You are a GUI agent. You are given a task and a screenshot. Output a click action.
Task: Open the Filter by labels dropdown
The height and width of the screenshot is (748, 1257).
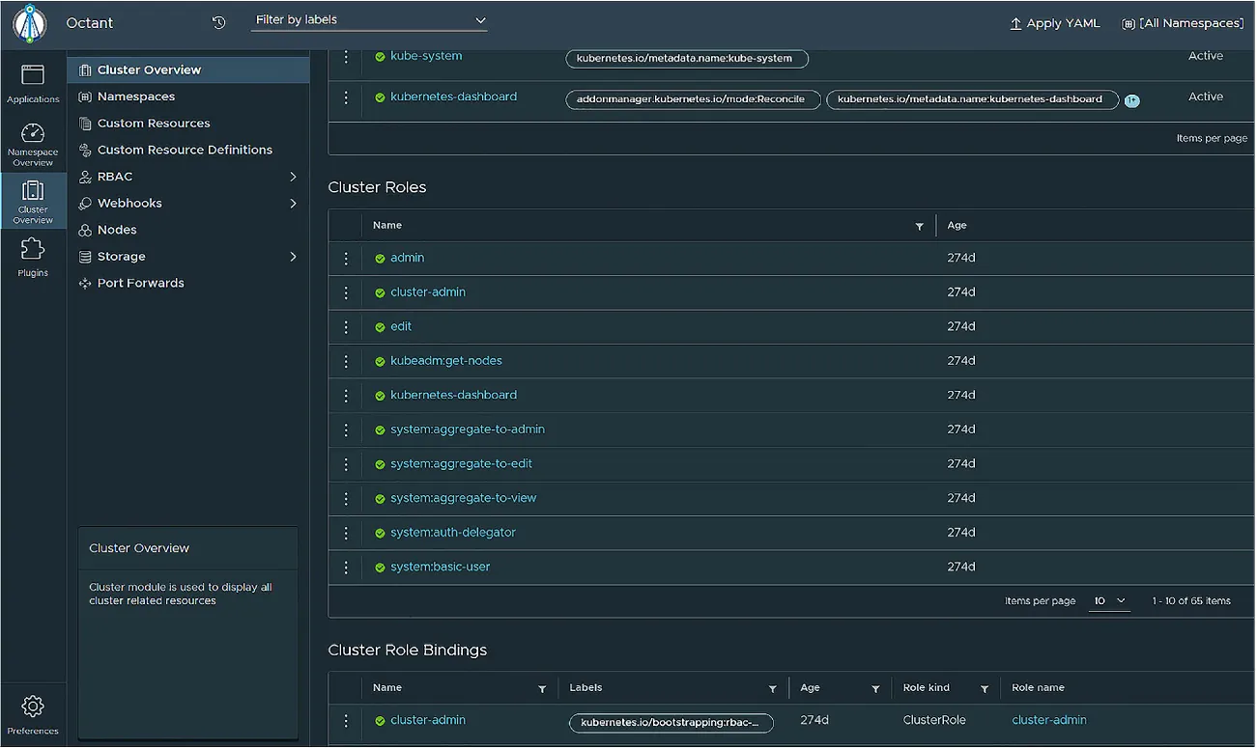point(370,19)
